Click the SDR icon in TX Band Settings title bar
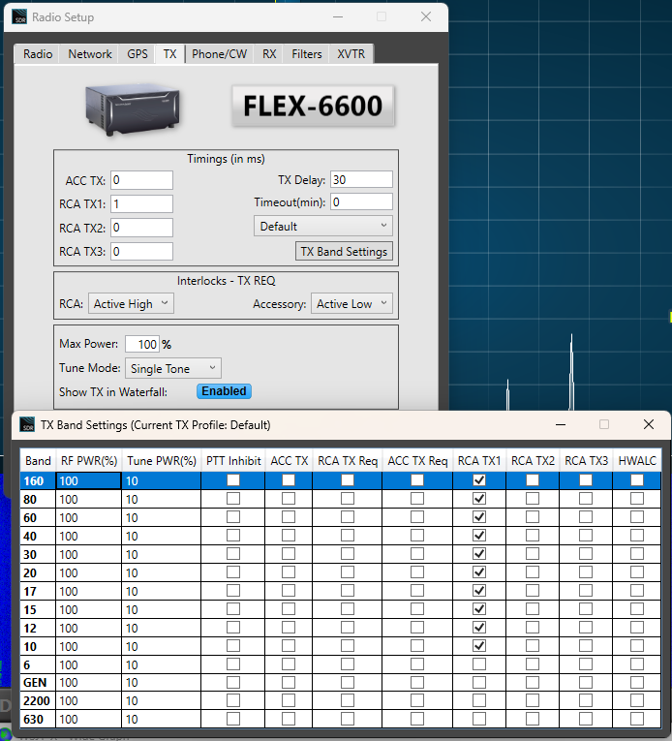 [x=27, y=424]
